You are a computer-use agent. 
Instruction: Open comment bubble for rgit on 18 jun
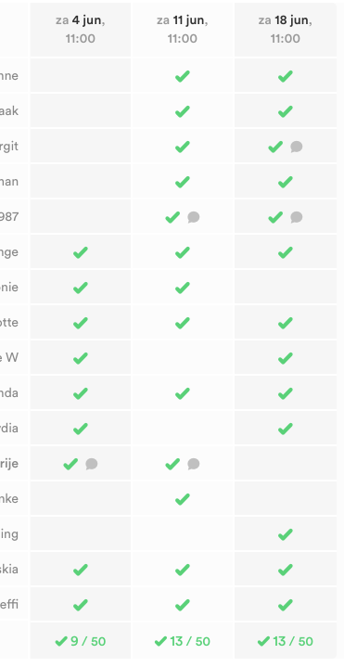click(x=297, y=147)
